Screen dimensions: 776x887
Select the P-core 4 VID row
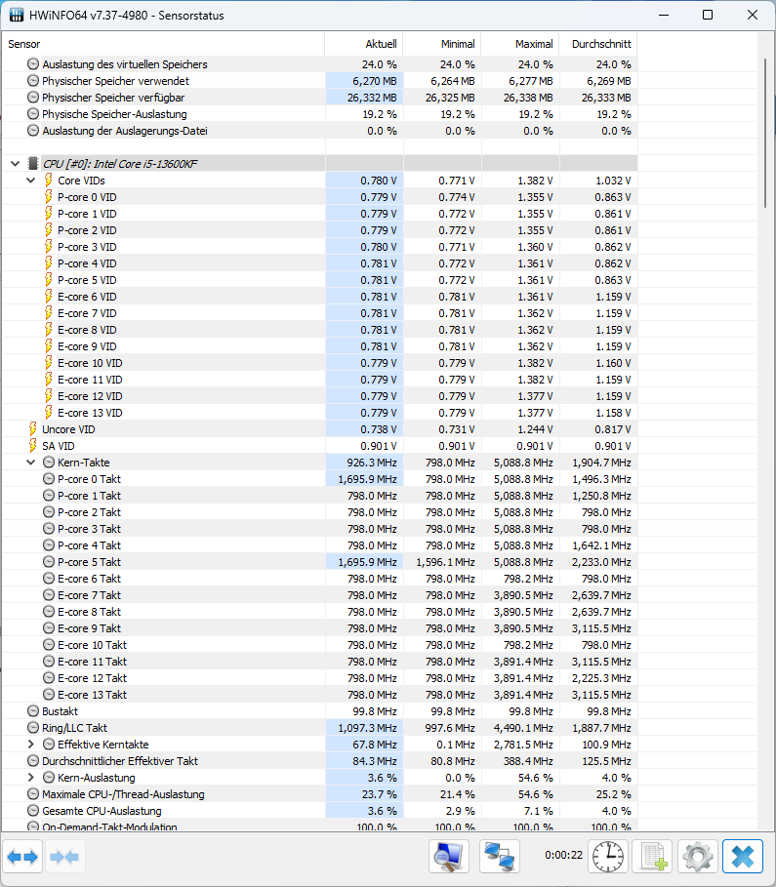[x=320, y=263]
